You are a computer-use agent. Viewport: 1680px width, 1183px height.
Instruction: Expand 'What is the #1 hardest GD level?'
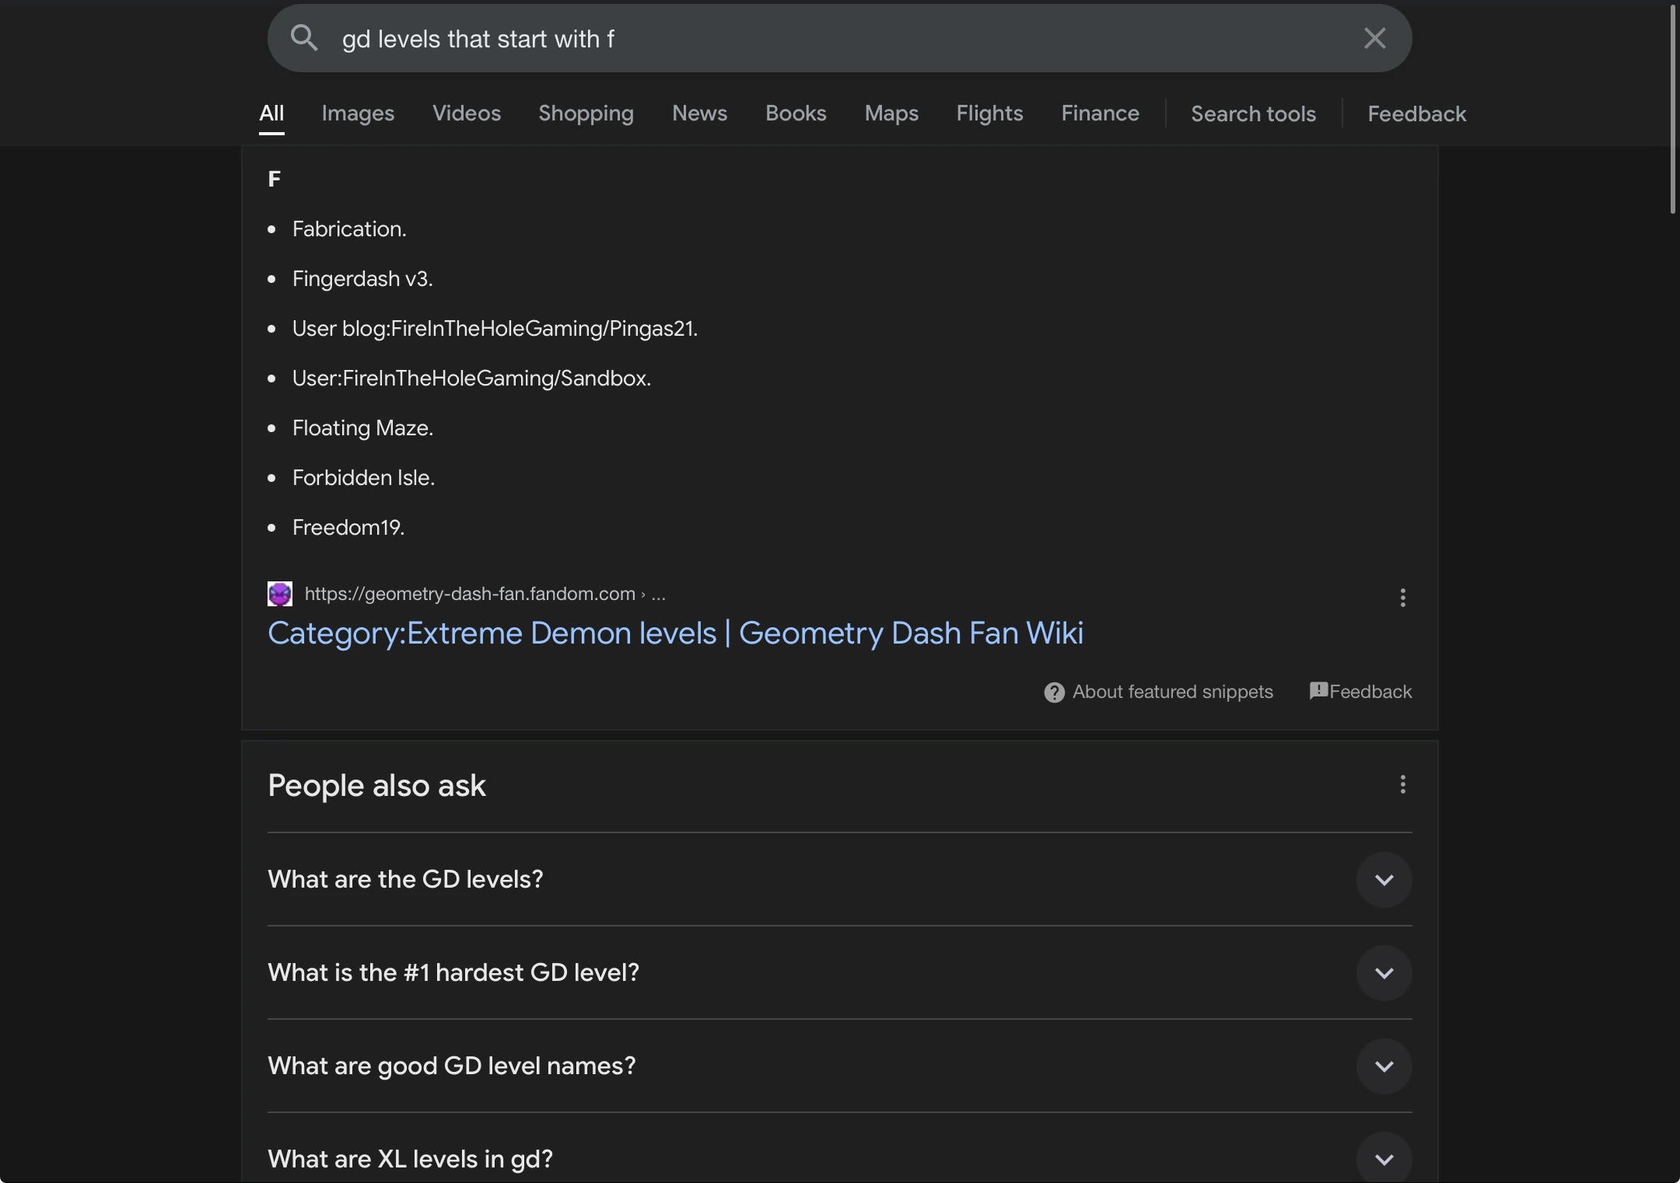pyautogui.click(x=1384, y=973)
